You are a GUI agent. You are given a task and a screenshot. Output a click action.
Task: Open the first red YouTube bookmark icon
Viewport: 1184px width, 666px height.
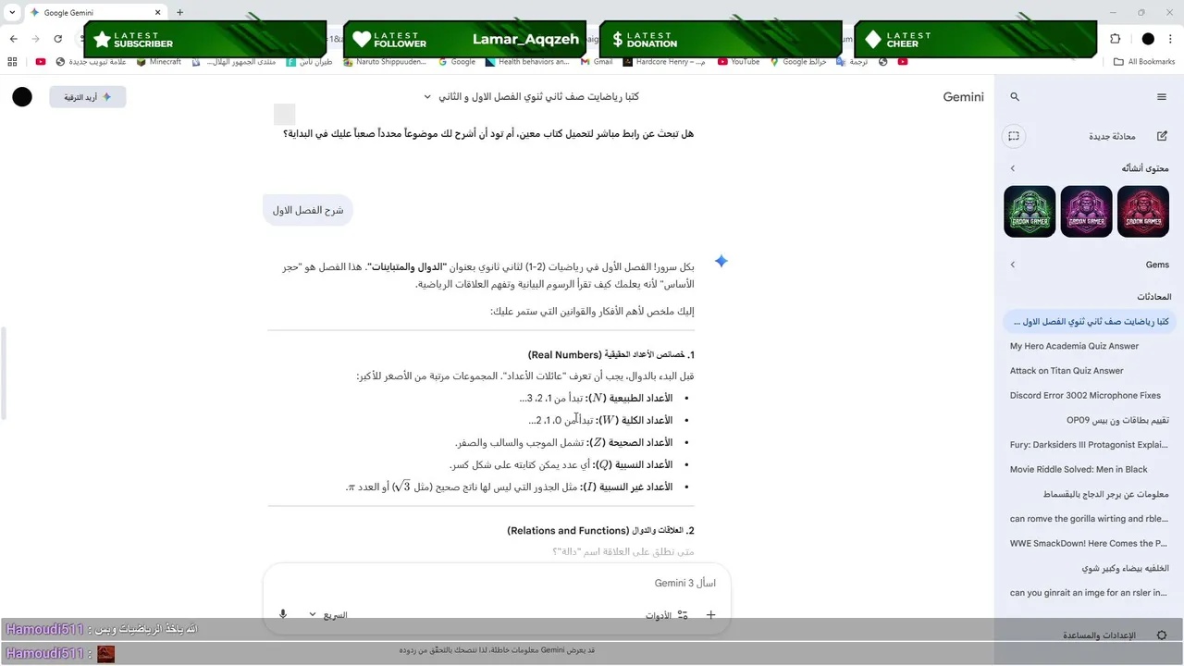(x=41, y=62)
